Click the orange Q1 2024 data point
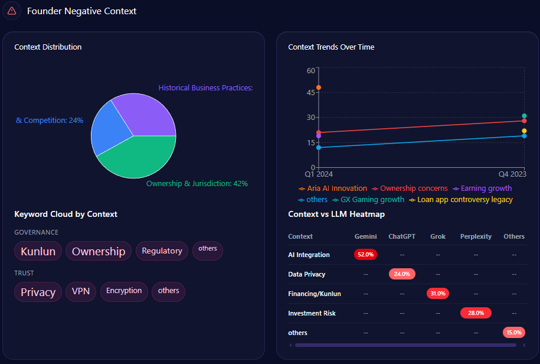The image size is (540, 364). [x=319, y=87]
